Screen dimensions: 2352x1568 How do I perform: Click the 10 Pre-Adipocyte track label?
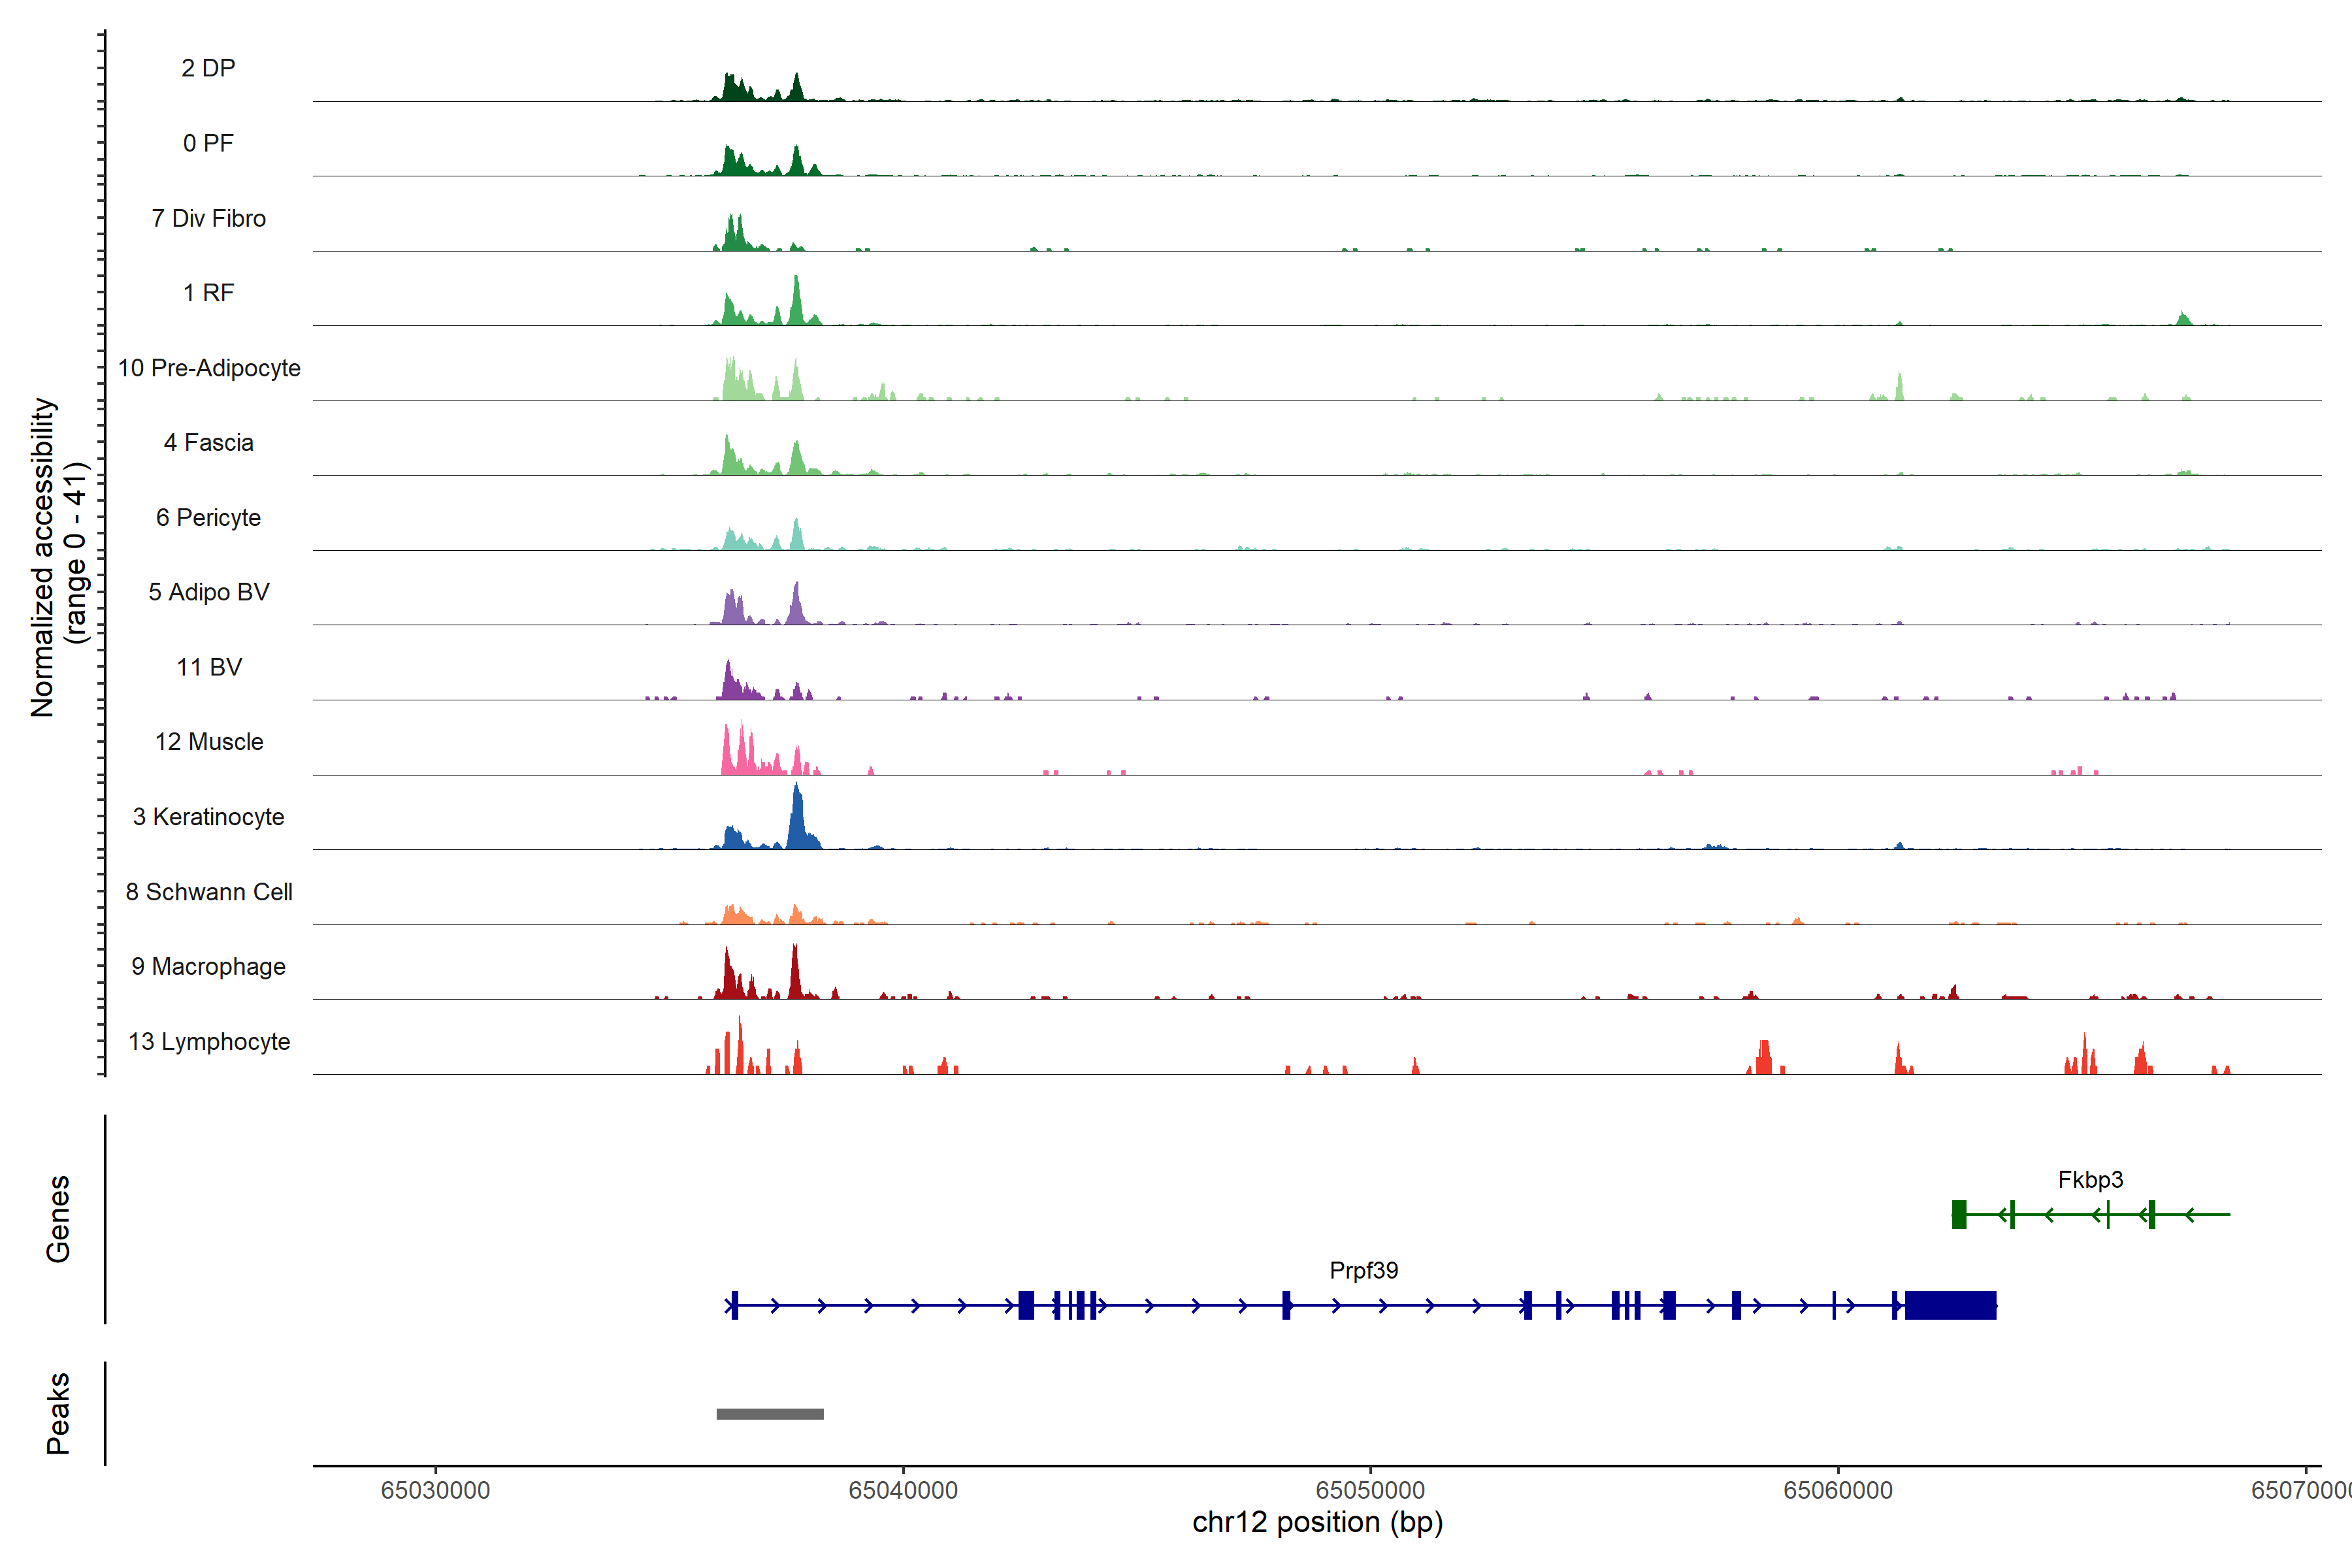pos(208,368)
